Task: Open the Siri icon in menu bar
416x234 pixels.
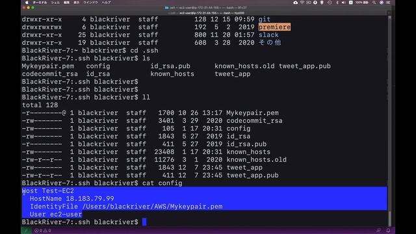Action: pyautogui.click(x=382, y=3)
